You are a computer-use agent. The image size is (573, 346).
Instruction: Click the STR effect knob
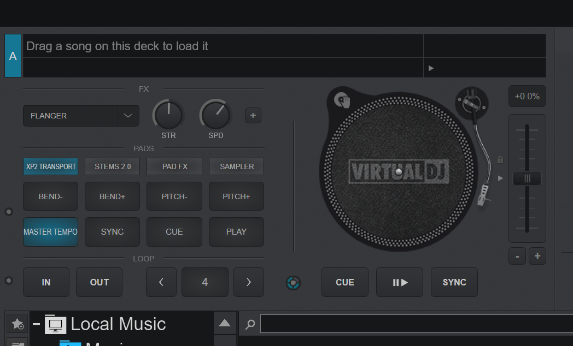tap(168, 115)
